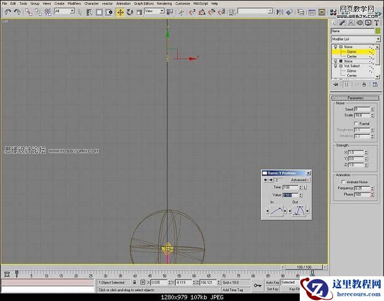Toggle the top Noise modifier lightbulb

(x=335, y=46)
